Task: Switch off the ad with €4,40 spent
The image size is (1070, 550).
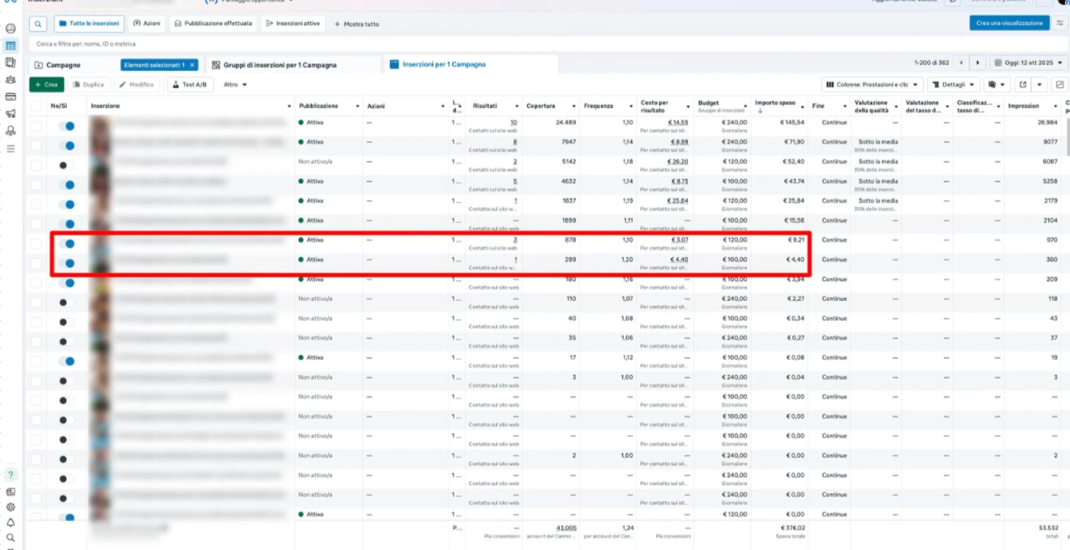Action: (x=66, y=264)
